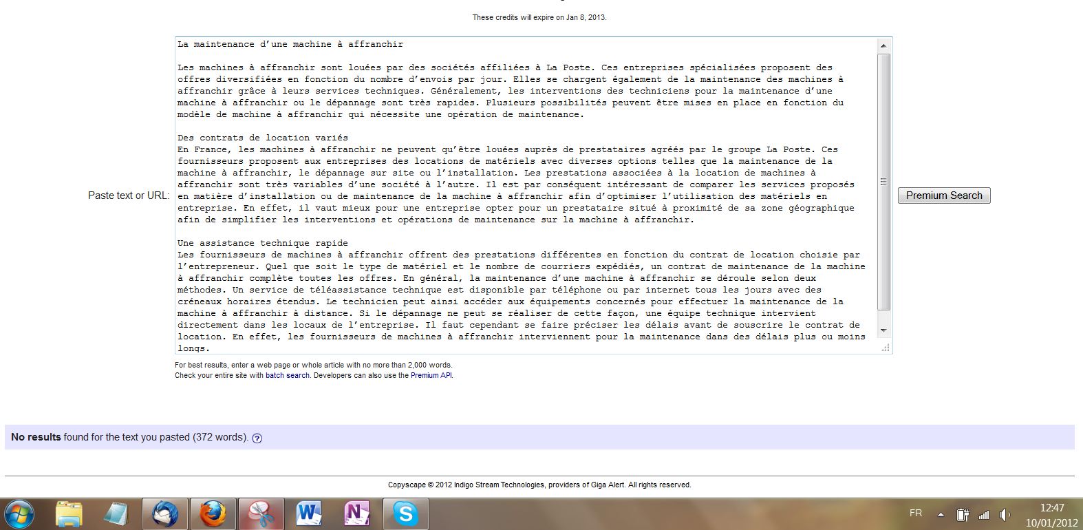This screenshot has height=530, width=1083.
Task: Open the FR language input selector
Action: (x=915, y=513)
